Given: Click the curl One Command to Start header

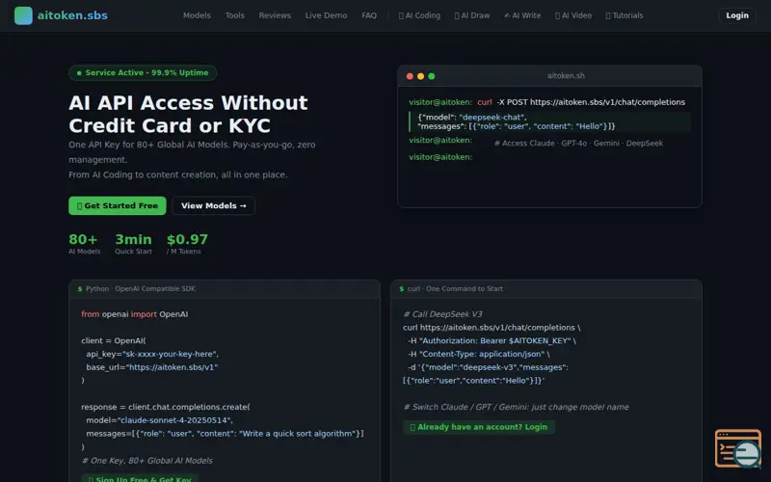Looking at the screenshot, I should click(x=455, y=288).
